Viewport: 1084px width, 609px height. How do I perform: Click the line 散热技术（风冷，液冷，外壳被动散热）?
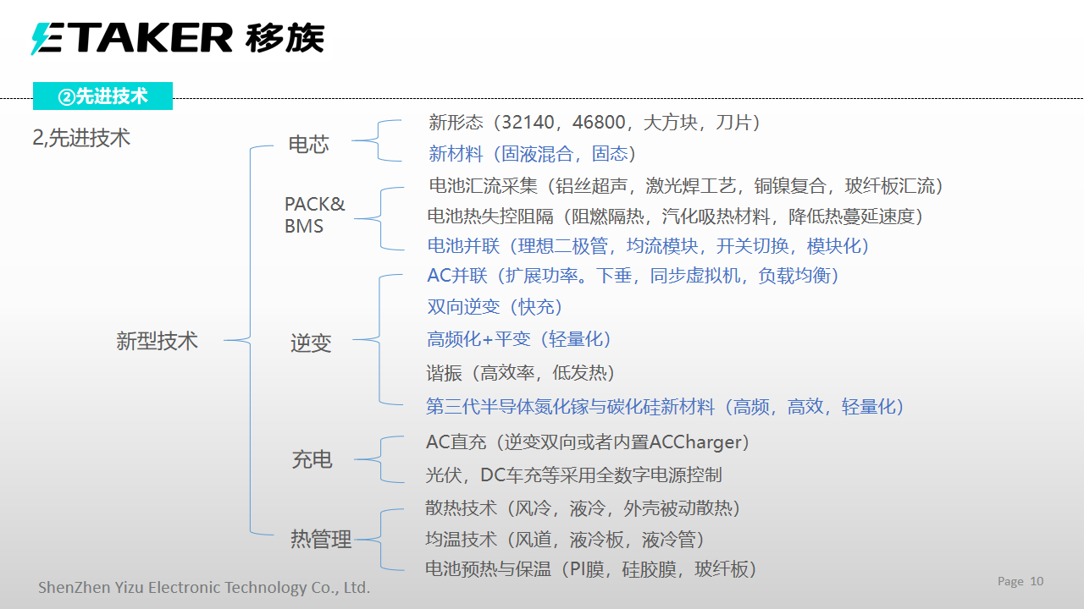click(x=584, y=508)
